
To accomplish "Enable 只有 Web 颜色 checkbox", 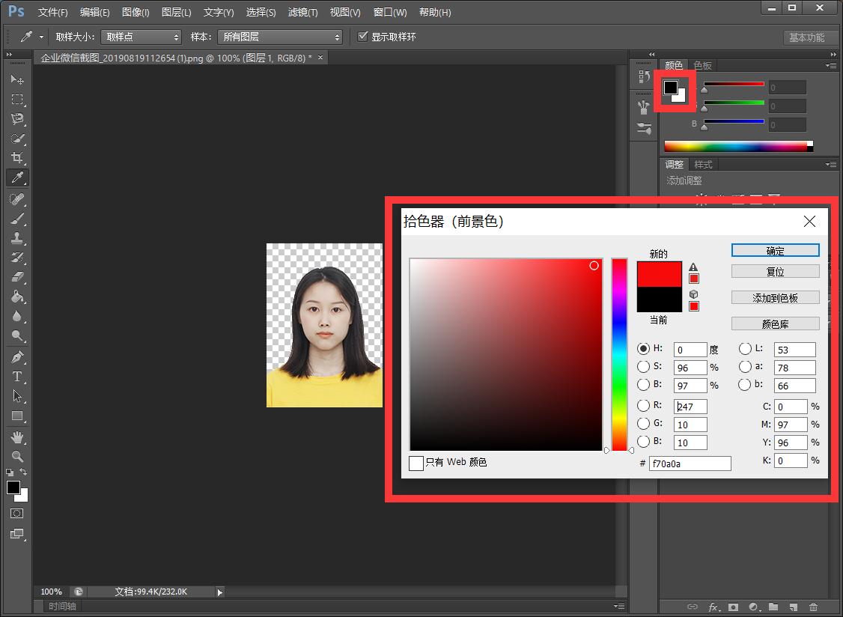I will point(417,463).
